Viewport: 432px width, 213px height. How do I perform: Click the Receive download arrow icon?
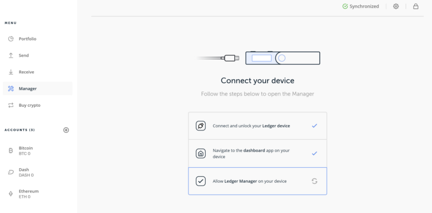(x=11, y=72)
